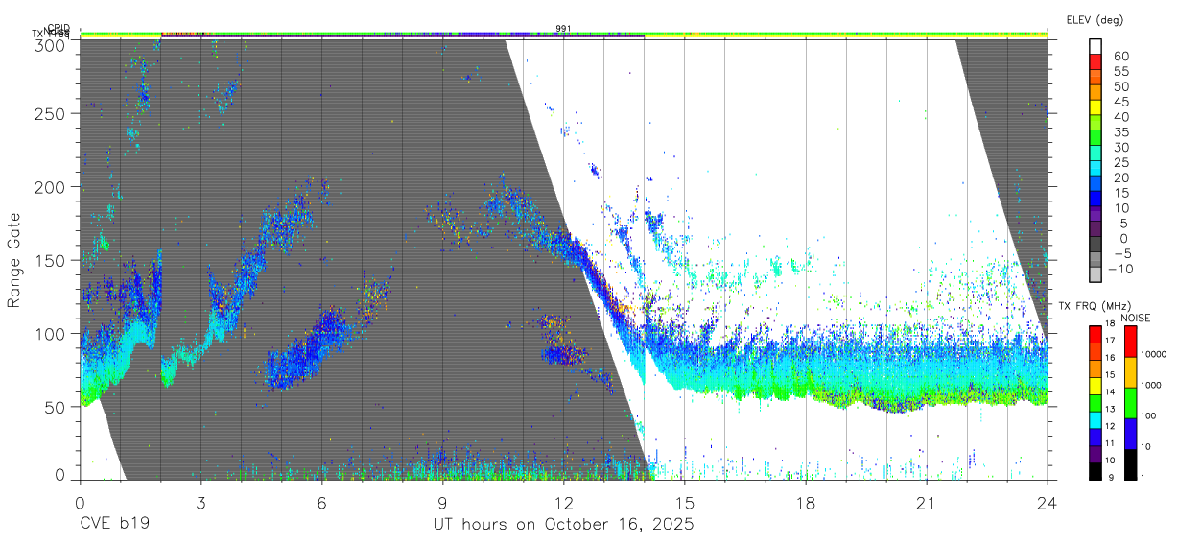This screenshot has width=1178, height=544.
Task: Pick the cyan TX FRQ swatch for 12-13 MHz
Action: pyautogui.click(x=1095, y=418)
